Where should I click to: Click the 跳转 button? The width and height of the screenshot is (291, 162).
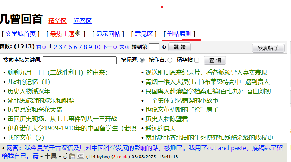point(180,47)
